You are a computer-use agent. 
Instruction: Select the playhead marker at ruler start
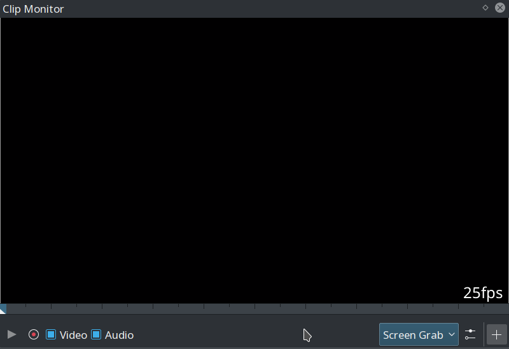click(3, 310)
